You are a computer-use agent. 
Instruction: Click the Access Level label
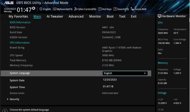[17, 93]
